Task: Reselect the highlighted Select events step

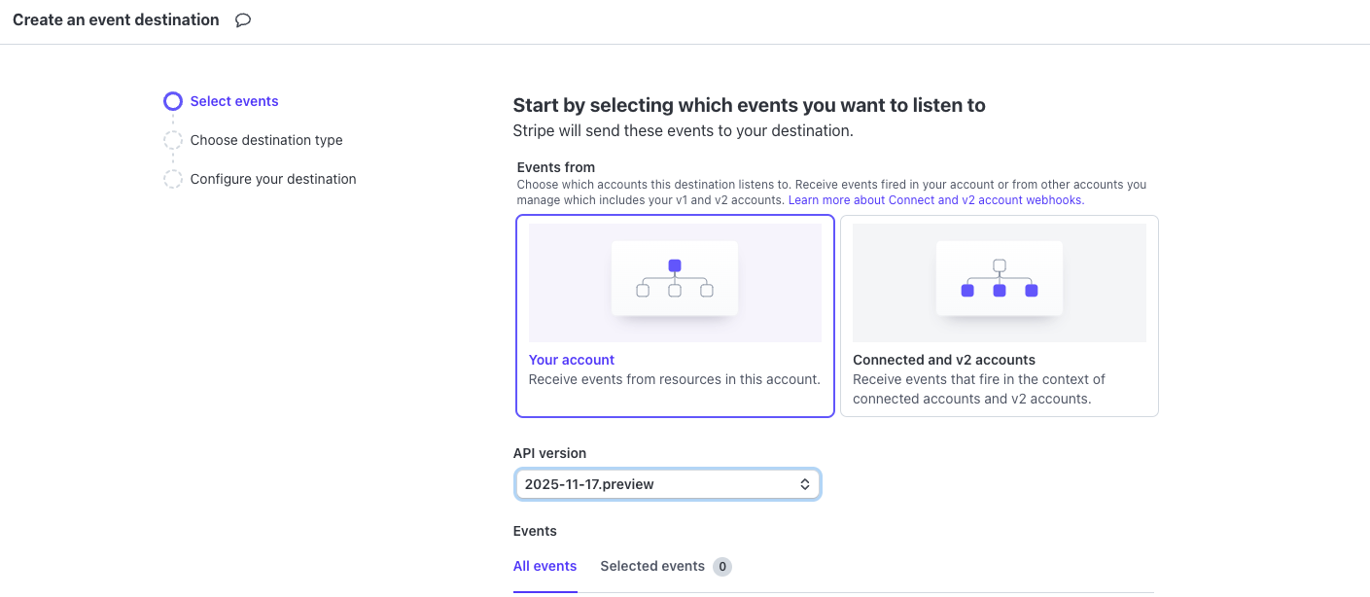Action: coord(233,100)
